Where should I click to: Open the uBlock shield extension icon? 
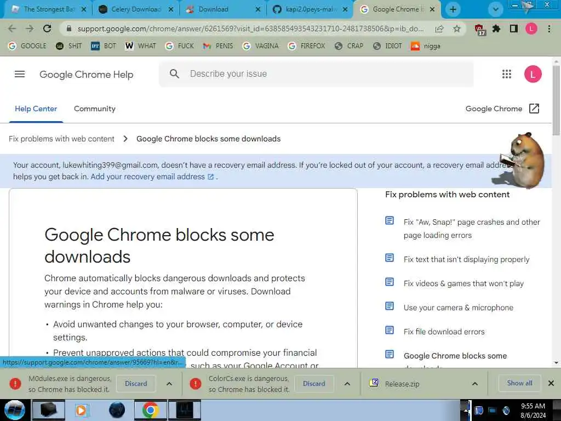(x=479, y=30)
